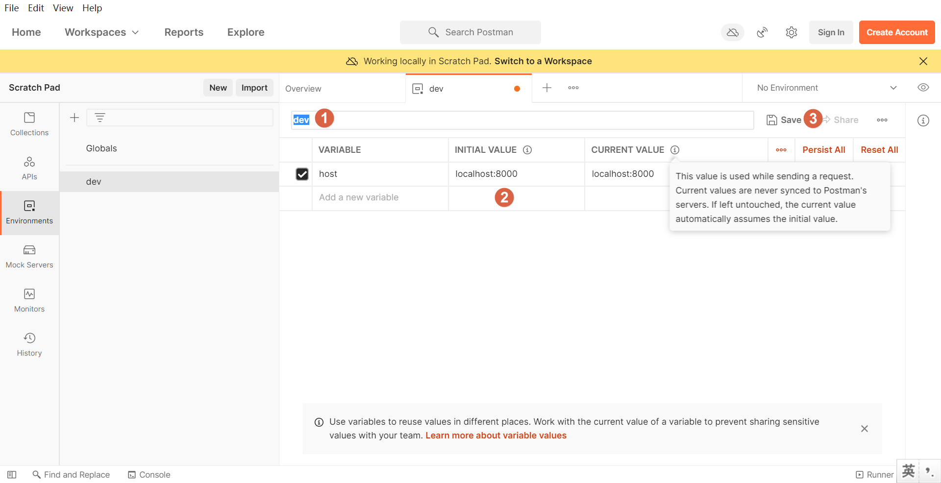This screenshot has width=941, height=483.
Task: Uncheck the host variable checkbox
Action: 302,174
